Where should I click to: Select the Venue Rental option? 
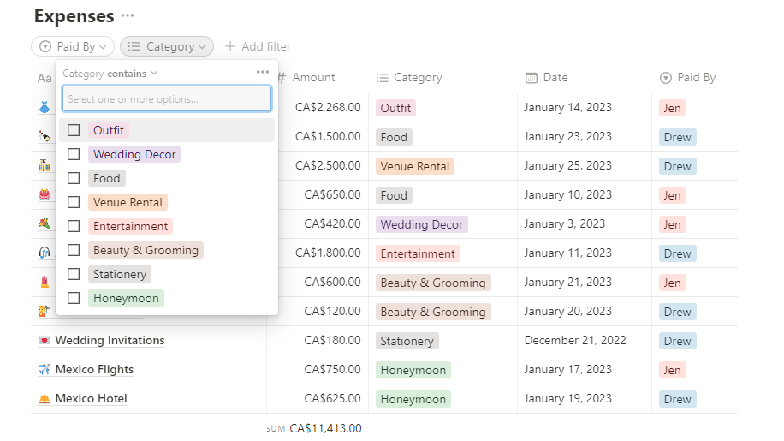pyautogui.click(x=128, y=202)
